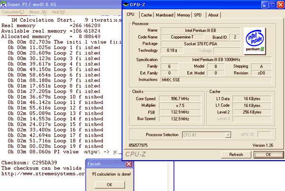Screen dimensions: 285x191
Task: Click the Level 2 value 256 KBytes
Action: point(252,112)
